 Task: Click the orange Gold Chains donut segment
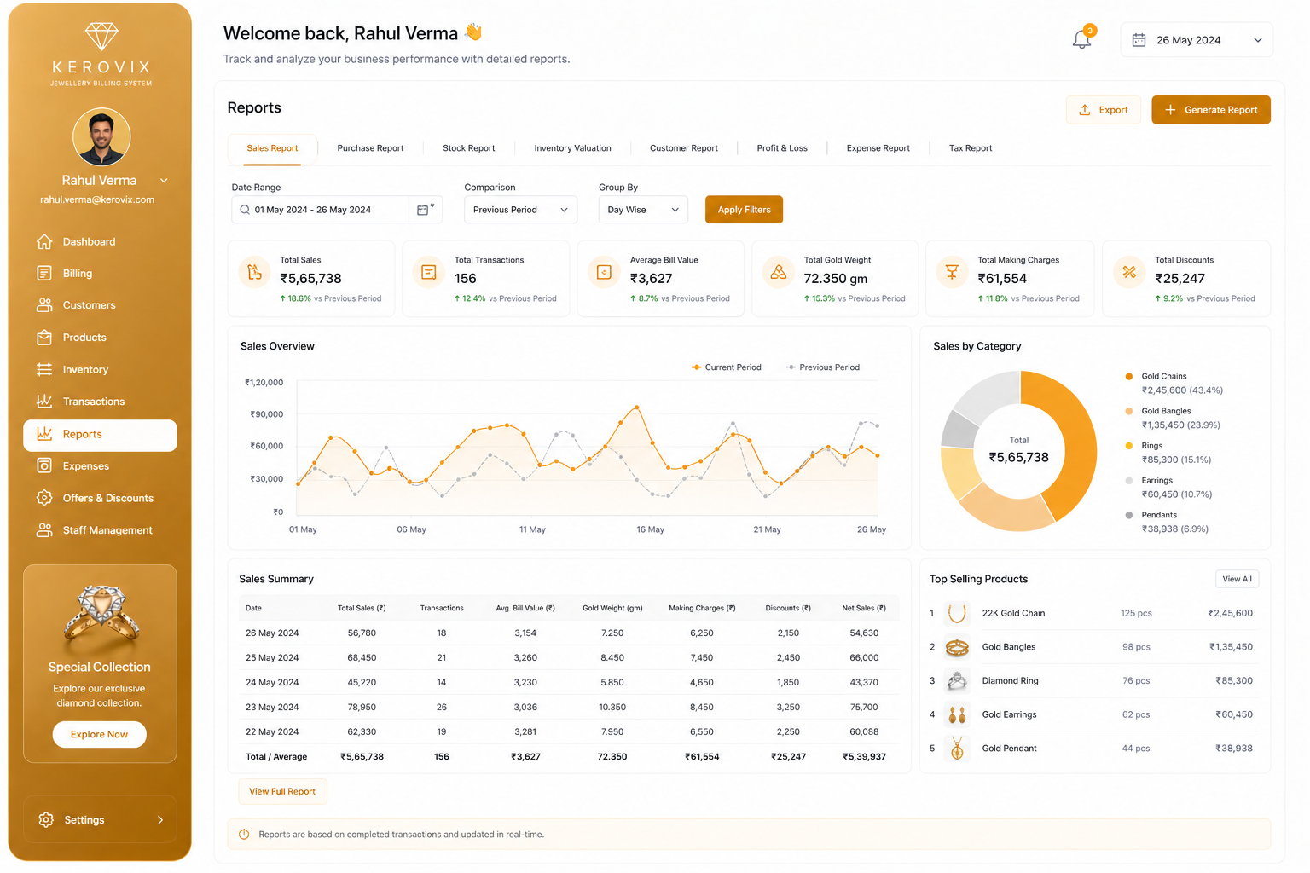1079,443
